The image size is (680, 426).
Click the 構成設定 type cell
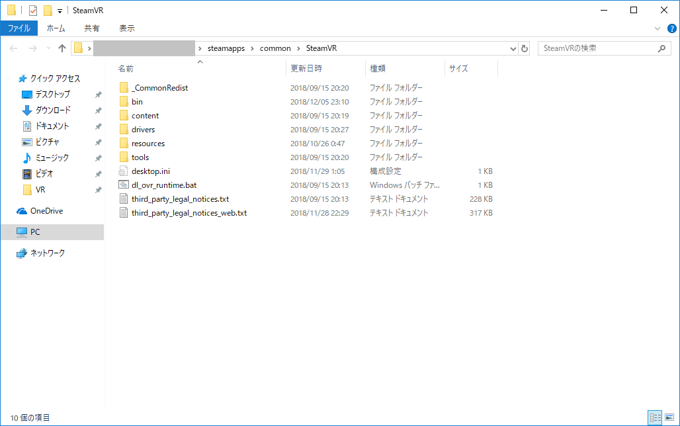386,171
